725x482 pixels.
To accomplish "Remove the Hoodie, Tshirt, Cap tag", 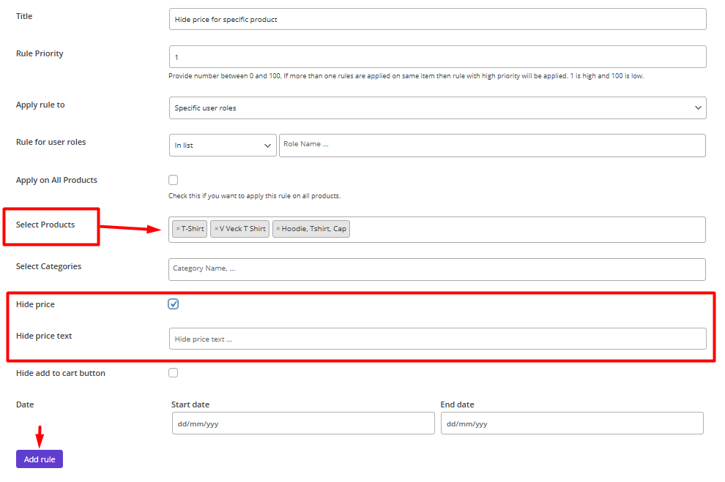I will pos(278,229).
